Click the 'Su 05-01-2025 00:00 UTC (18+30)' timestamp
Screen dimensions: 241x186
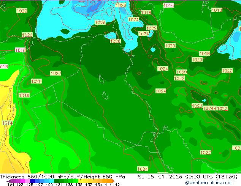click(188, 177)
